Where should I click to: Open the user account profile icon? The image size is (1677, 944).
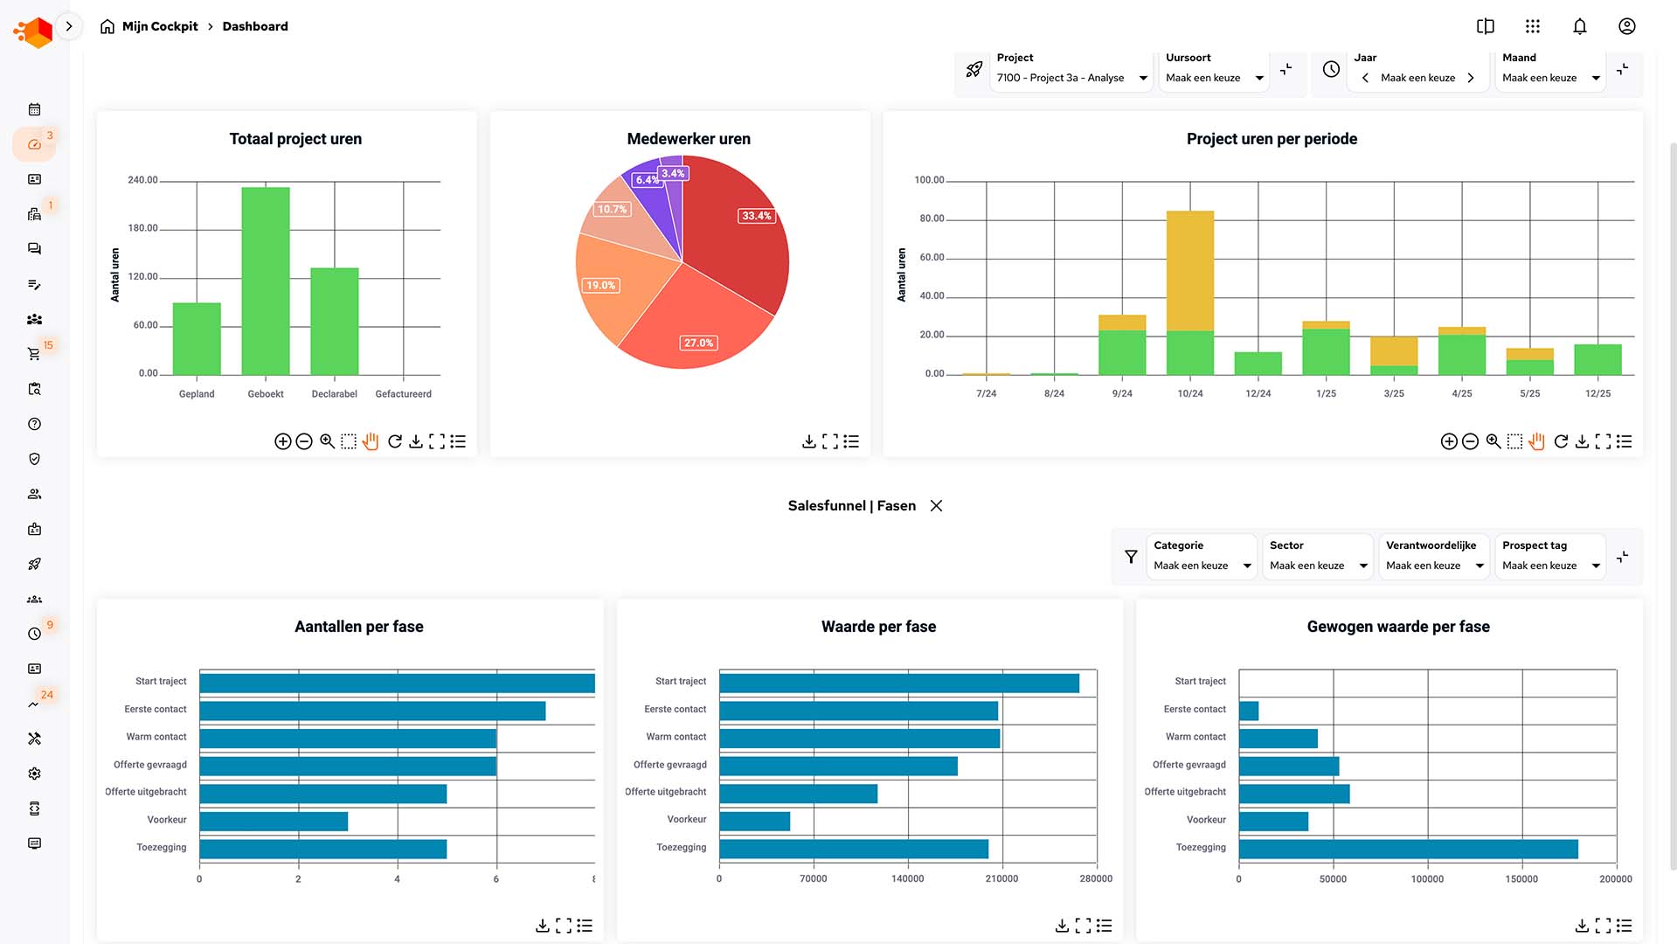tap(1626, 26)
